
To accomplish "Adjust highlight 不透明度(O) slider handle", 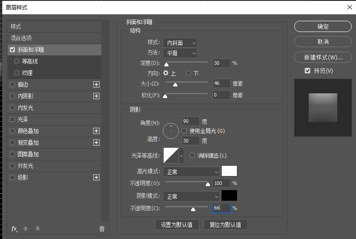I will pos(208,184).
